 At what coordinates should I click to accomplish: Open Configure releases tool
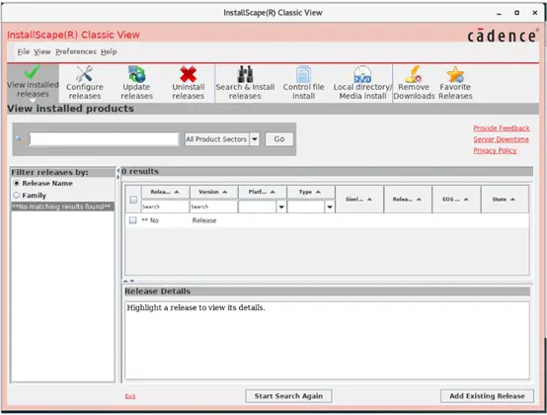click(85, 83)
